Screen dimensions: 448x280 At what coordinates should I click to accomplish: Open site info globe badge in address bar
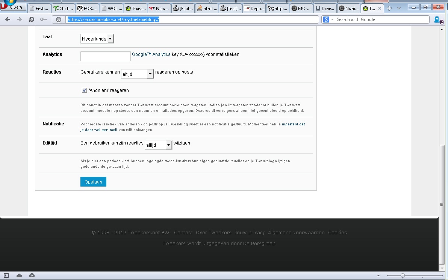coord(59,20)
